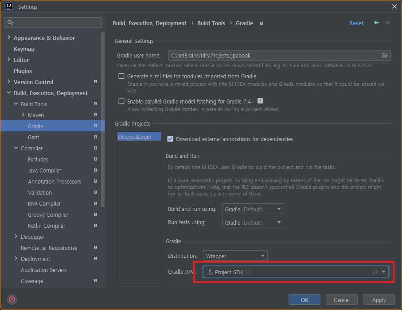Expand Appearance & Behavior section
Viewport: 402px width, 310px height.
(x=9, y=38)
